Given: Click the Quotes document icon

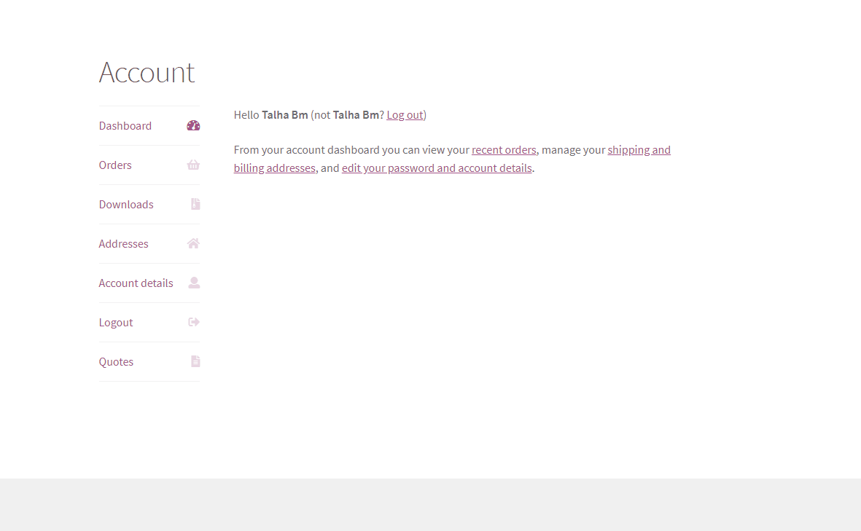Looking at the screenshot, I should click(195, 361).
